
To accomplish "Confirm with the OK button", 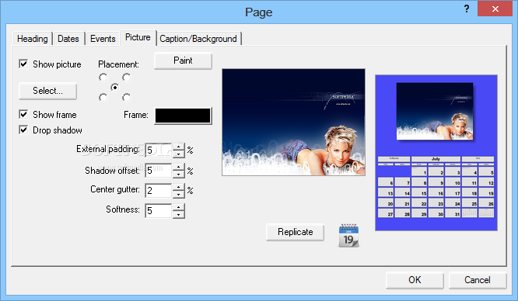I will tap(415, 280).
